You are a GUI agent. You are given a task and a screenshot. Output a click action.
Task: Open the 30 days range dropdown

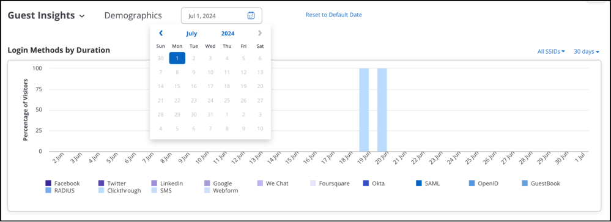tap(587, 51)
